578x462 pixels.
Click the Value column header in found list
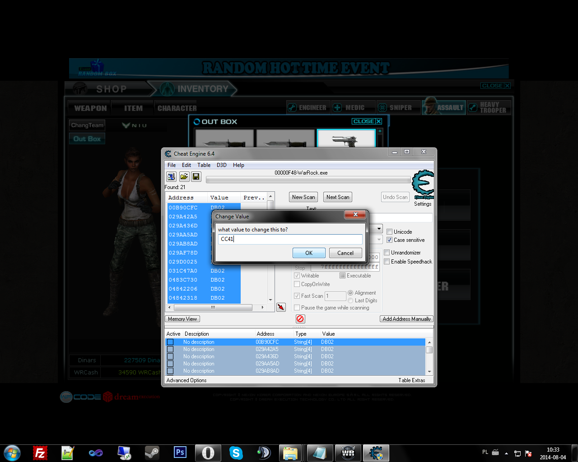(224, 198)
